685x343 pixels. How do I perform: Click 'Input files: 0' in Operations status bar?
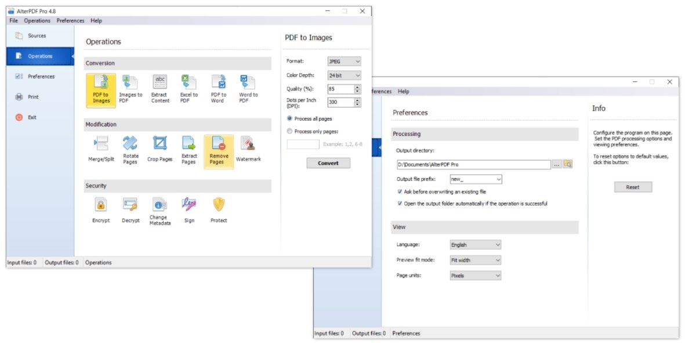coord(22,262)
